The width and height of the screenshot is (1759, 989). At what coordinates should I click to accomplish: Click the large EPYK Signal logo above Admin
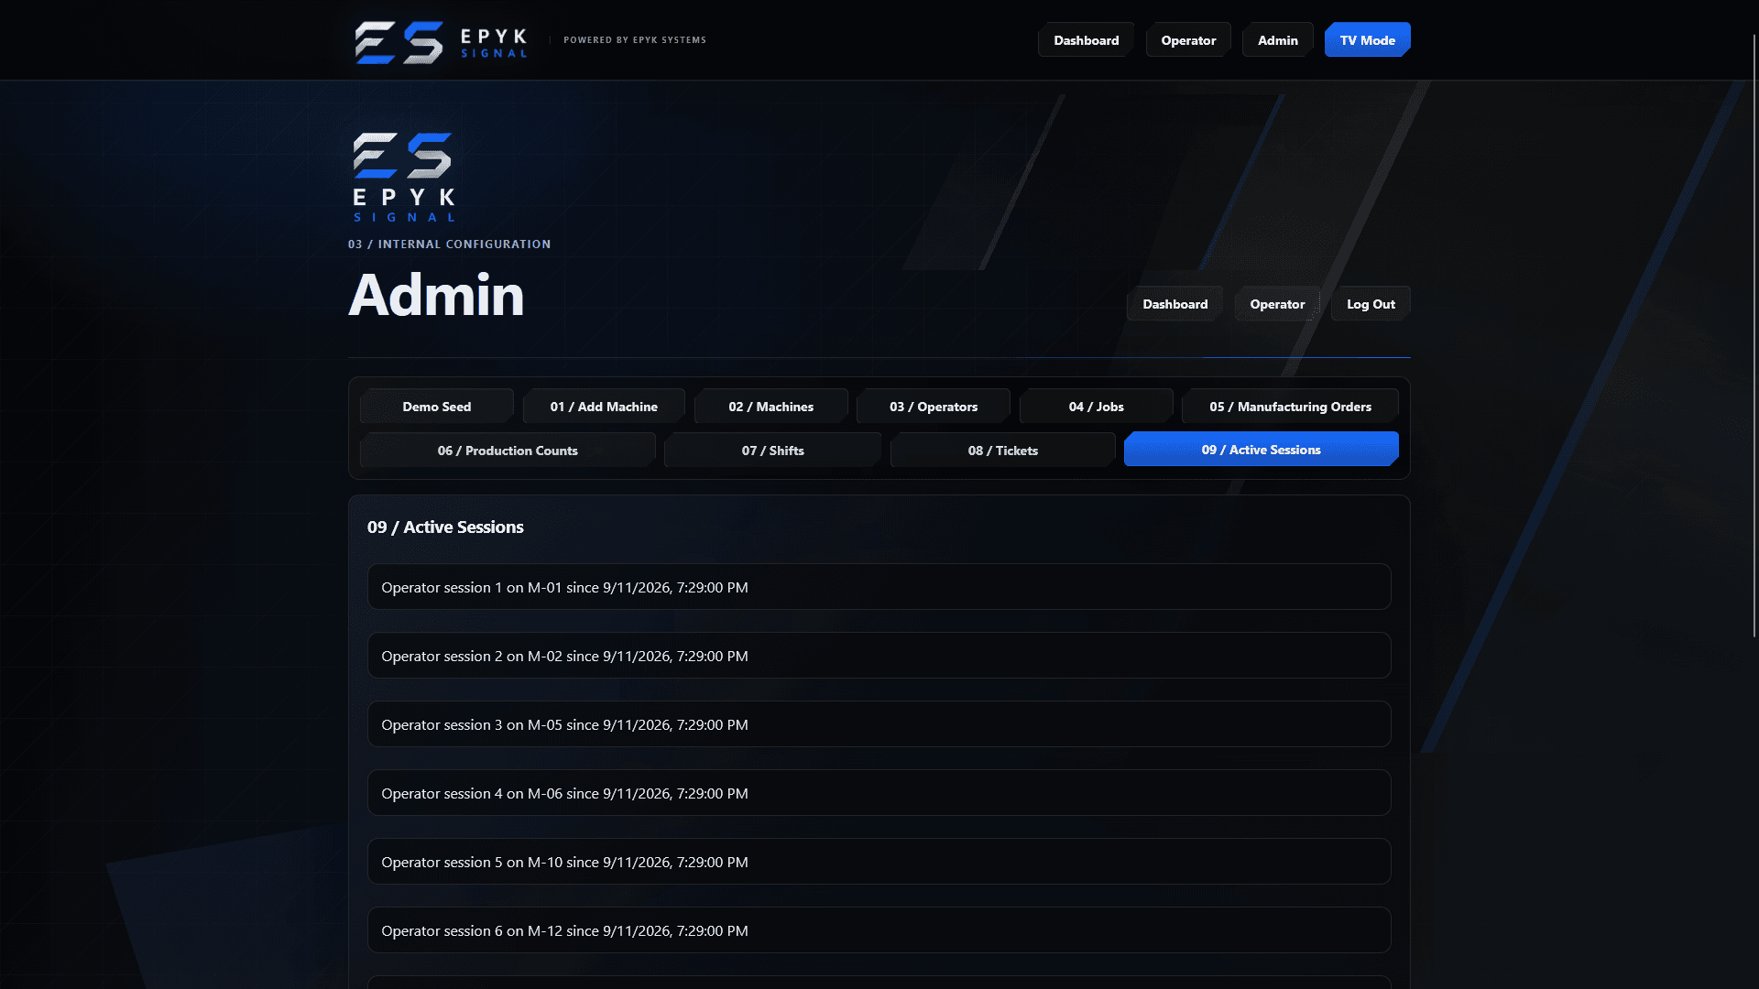pyautogui.click(x=404, y=177)
